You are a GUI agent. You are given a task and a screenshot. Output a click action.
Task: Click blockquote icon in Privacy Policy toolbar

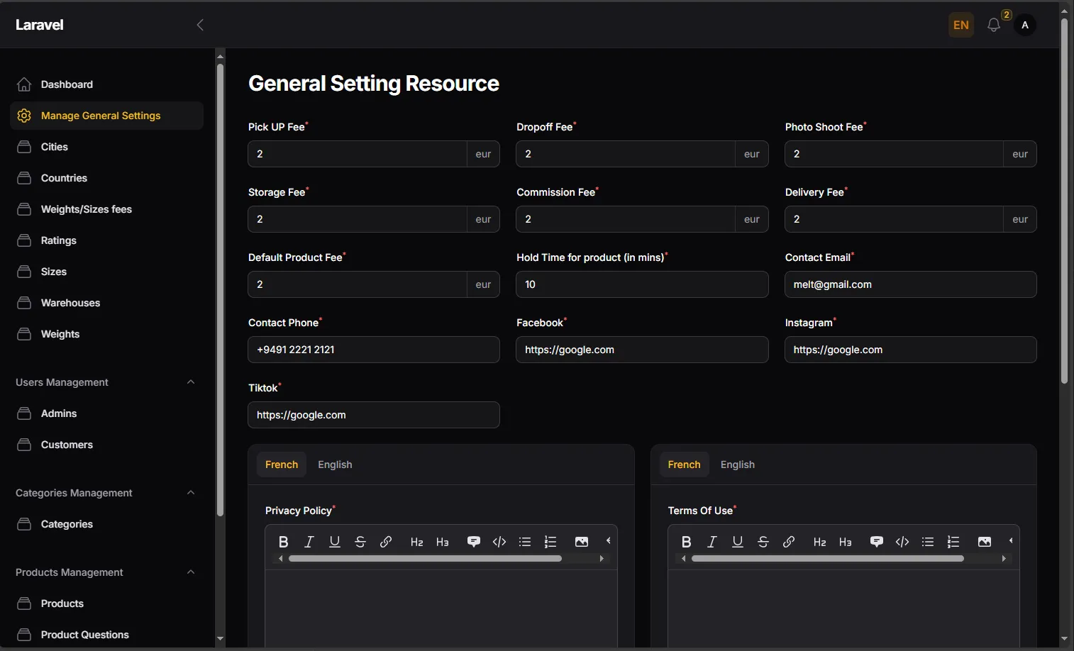[x=474, y=542]
